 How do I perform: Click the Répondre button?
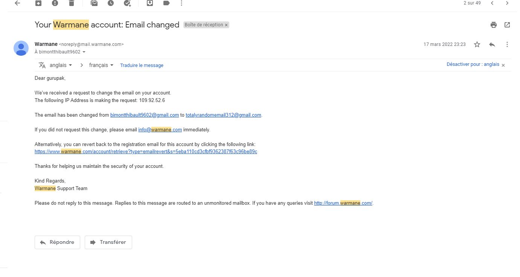pyautogui.click(x=57, y=242)
